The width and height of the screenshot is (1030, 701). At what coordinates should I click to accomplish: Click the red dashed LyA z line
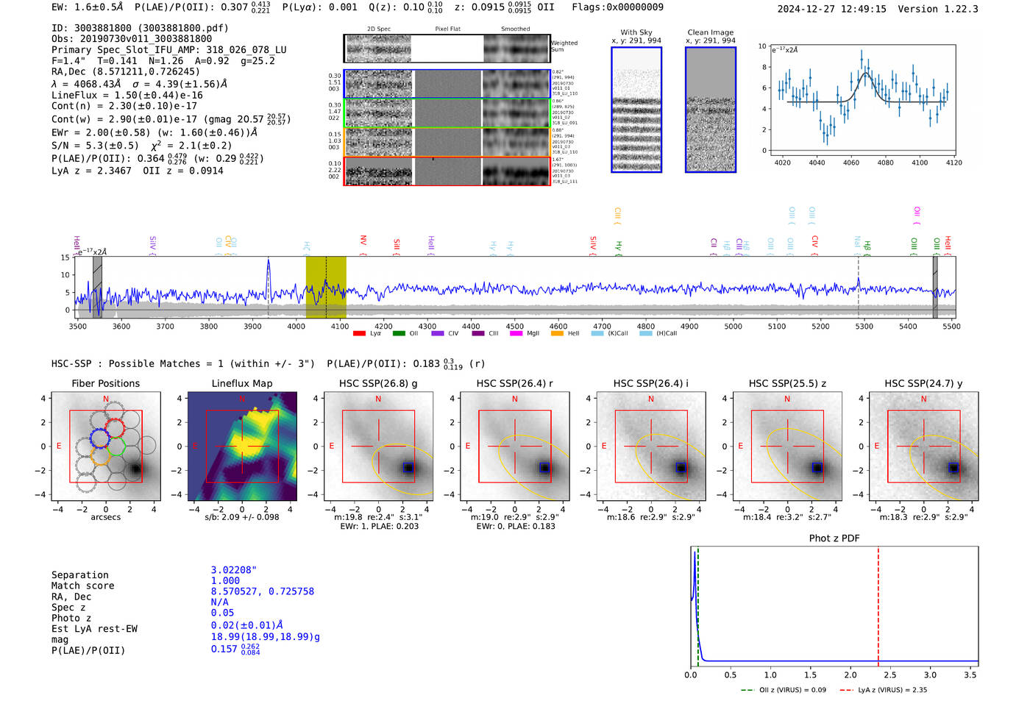pos(878,606)
